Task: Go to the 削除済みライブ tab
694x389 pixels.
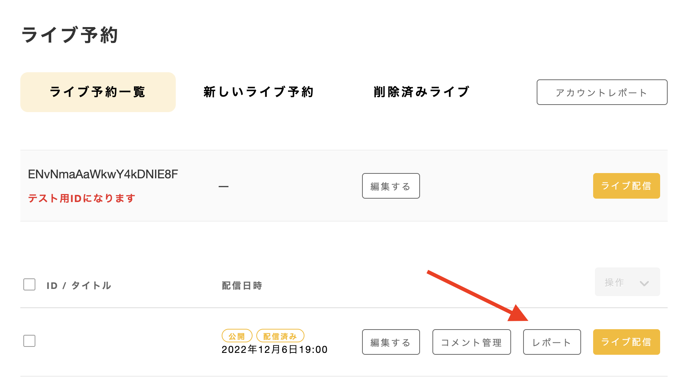Action: [x=422, y=92]
